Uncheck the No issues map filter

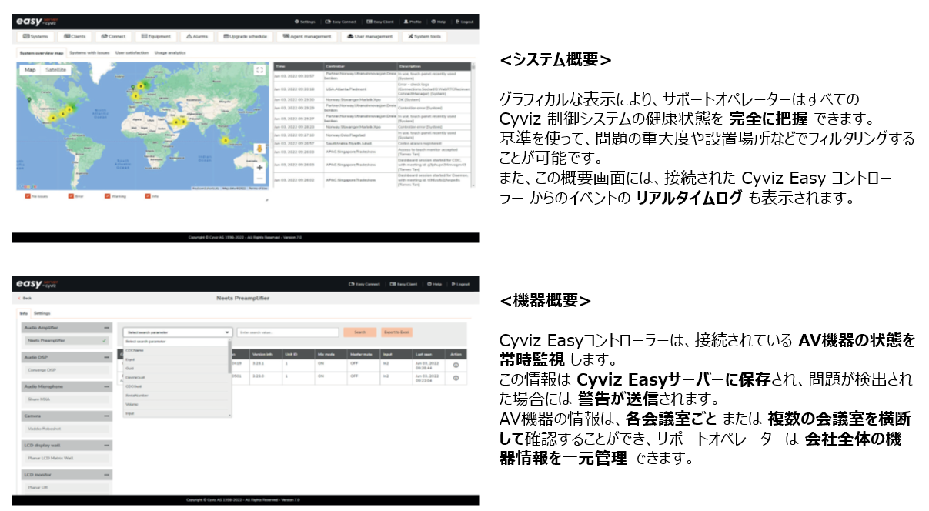click(x=29, y=195)
